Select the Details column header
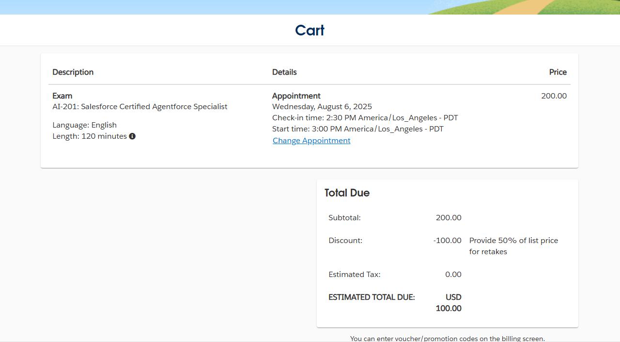Image resolution: width=620 pixels, height=342 pixels. [284, 72]
